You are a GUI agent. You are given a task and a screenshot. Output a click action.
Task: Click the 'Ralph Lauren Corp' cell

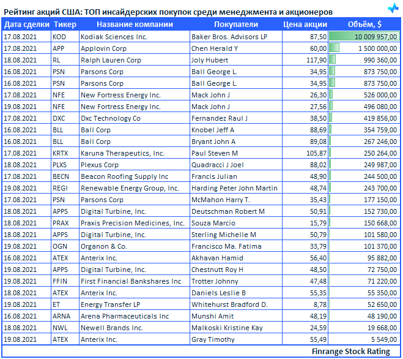135,60
